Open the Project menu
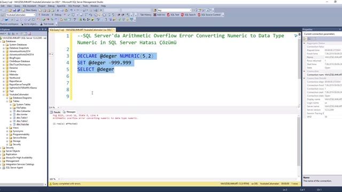 point(42,6)
